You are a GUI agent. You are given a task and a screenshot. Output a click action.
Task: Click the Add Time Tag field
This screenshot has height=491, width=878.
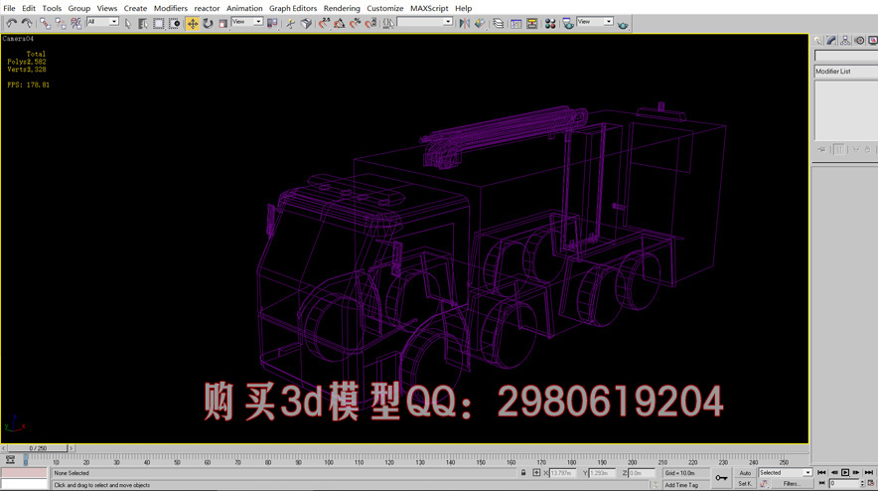[685, 485]
